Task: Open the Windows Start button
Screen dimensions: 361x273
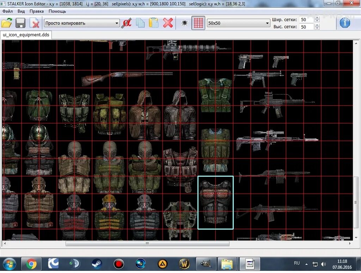Action: [9, 264]
